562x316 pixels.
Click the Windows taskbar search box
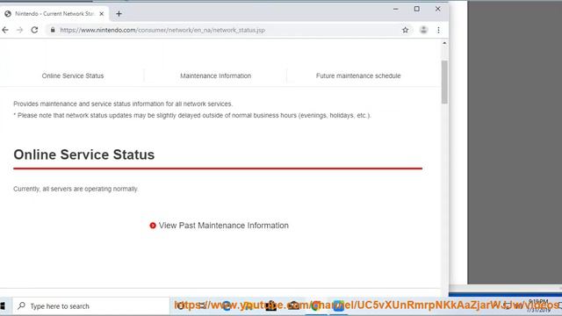[x=91, y=306]
